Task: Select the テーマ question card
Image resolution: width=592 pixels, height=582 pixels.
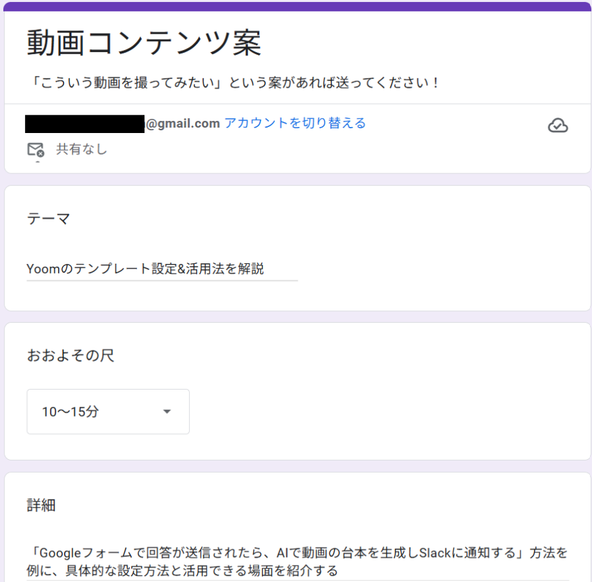Action: (296, 246)
